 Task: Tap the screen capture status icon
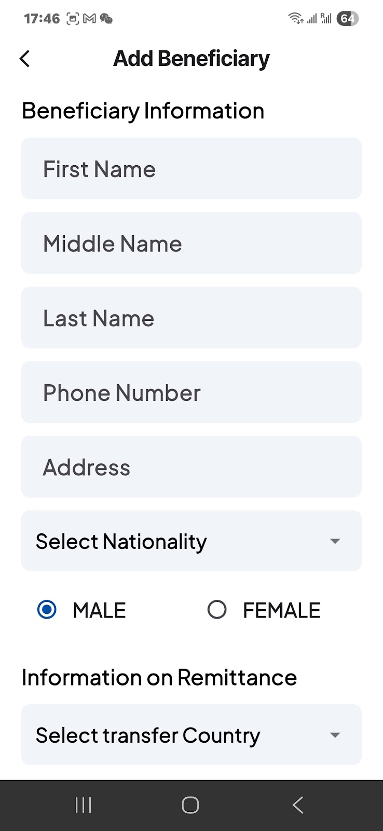[73, 19]
